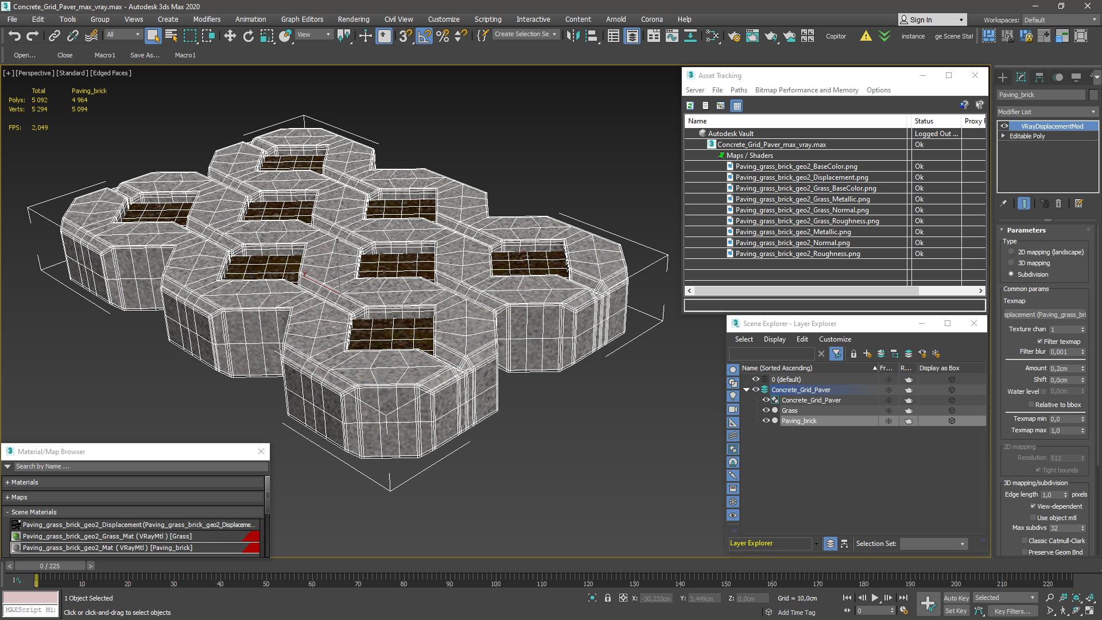
Task: Click frame input field on timeline
Action: tap(51, 565)
